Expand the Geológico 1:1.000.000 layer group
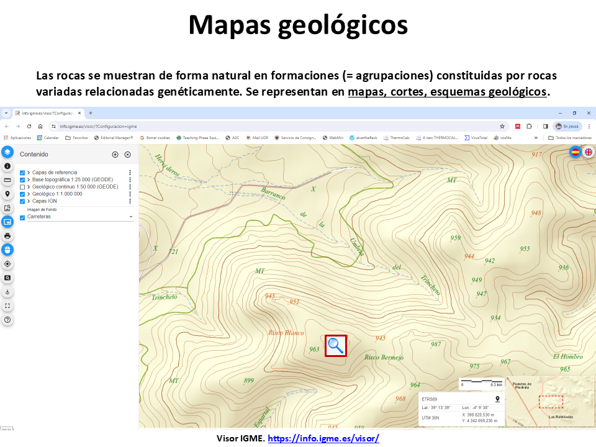The image size is (596, 447). tap(29, 194)
